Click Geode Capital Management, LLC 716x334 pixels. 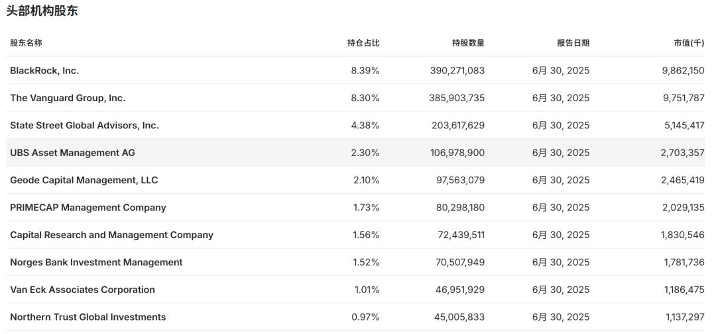[84, 181]
